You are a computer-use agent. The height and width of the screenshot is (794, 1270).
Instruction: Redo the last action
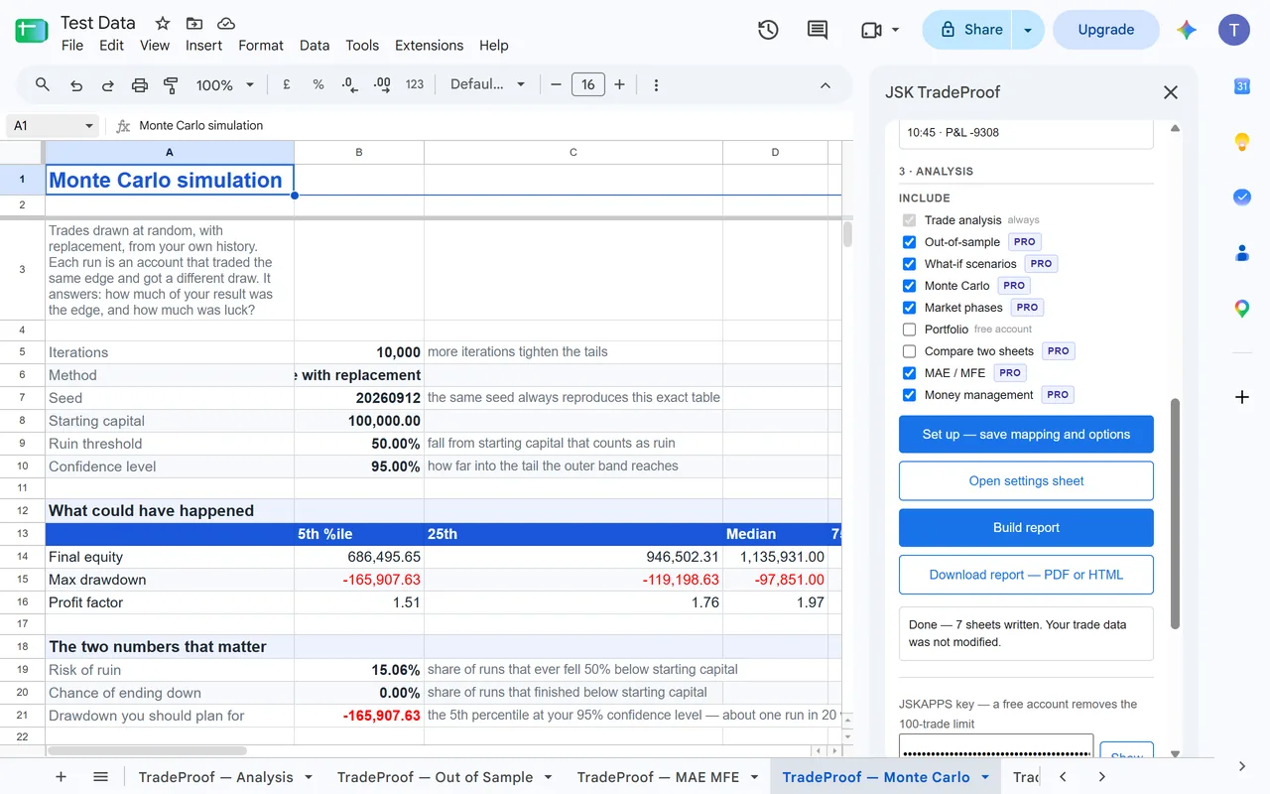tap(108, 85)
